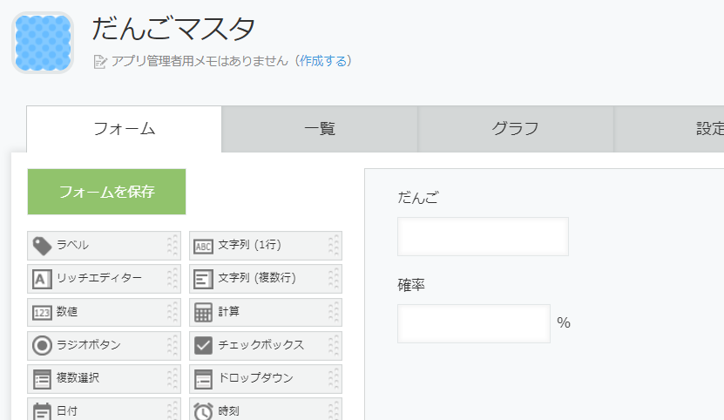Grab the drag handle on チェックボックス field
This screenshot has height=420, width=724.
click(x=334, y=346)
